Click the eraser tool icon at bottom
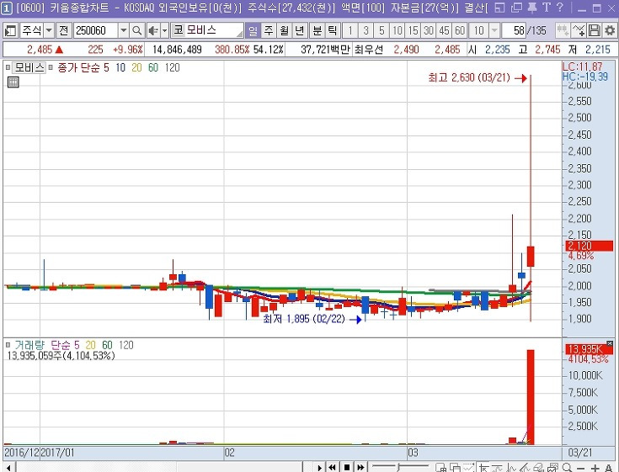 click(x=539, y=467)
